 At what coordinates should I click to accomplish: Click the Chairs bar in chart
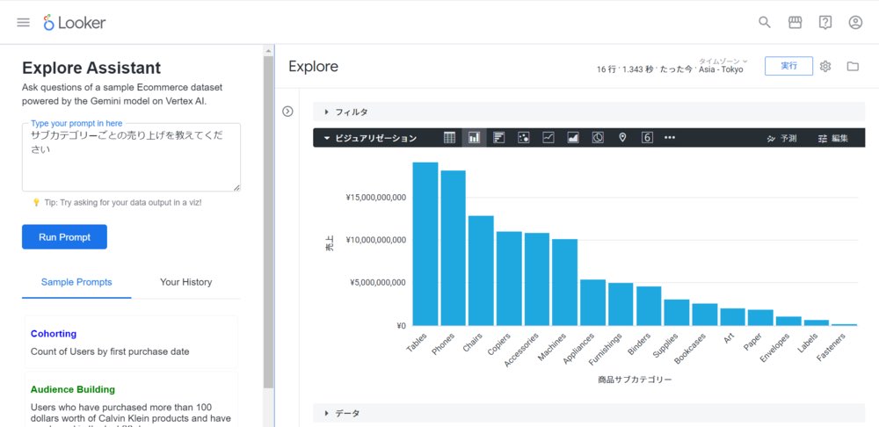click(x=481, y=270)
